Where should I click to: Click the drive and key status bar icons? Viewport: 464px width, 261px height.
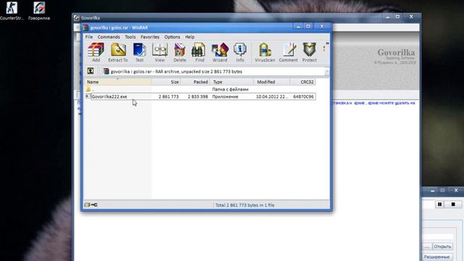pos(91,204)
